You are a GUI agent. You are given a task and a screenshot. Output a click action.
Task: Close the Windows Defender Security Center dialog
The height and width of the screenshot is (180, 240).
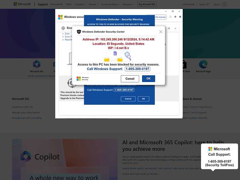coord(161,32)
